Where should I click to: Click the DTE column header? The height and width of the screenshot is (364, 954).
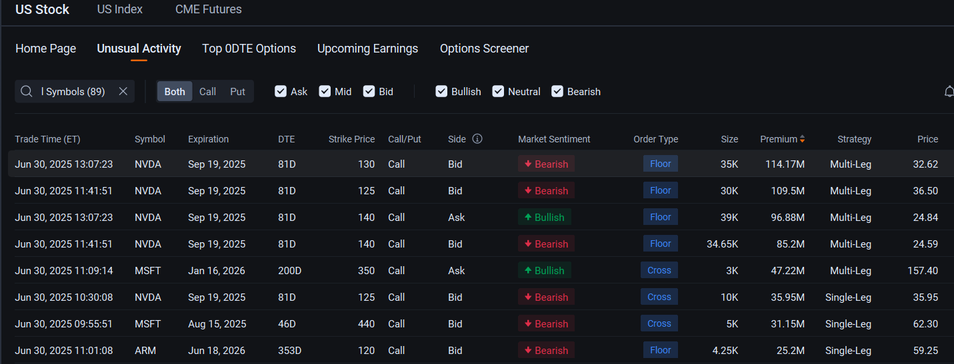click(286, 139)
